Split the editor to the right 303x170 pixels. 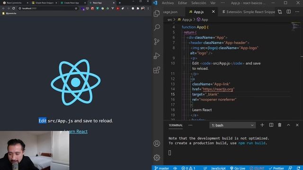pyautogui.click(x=288, y=12)
